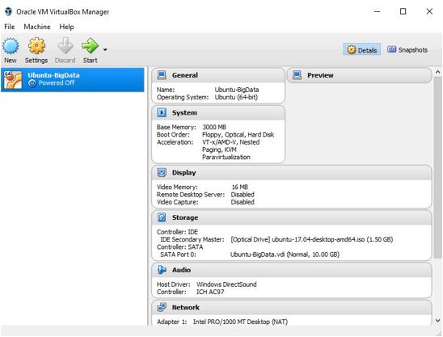Click the Storage section header title
Screen dimensions: 443x337
click(185, 217)
